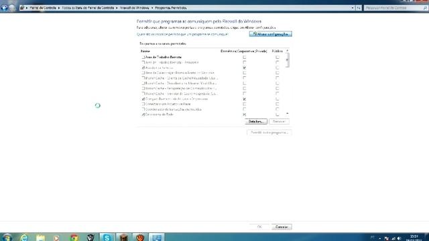Go to Todos os Itens do Painel breadcrumb
This screenshot has height=241, width=429.
(x=88, y=8)
